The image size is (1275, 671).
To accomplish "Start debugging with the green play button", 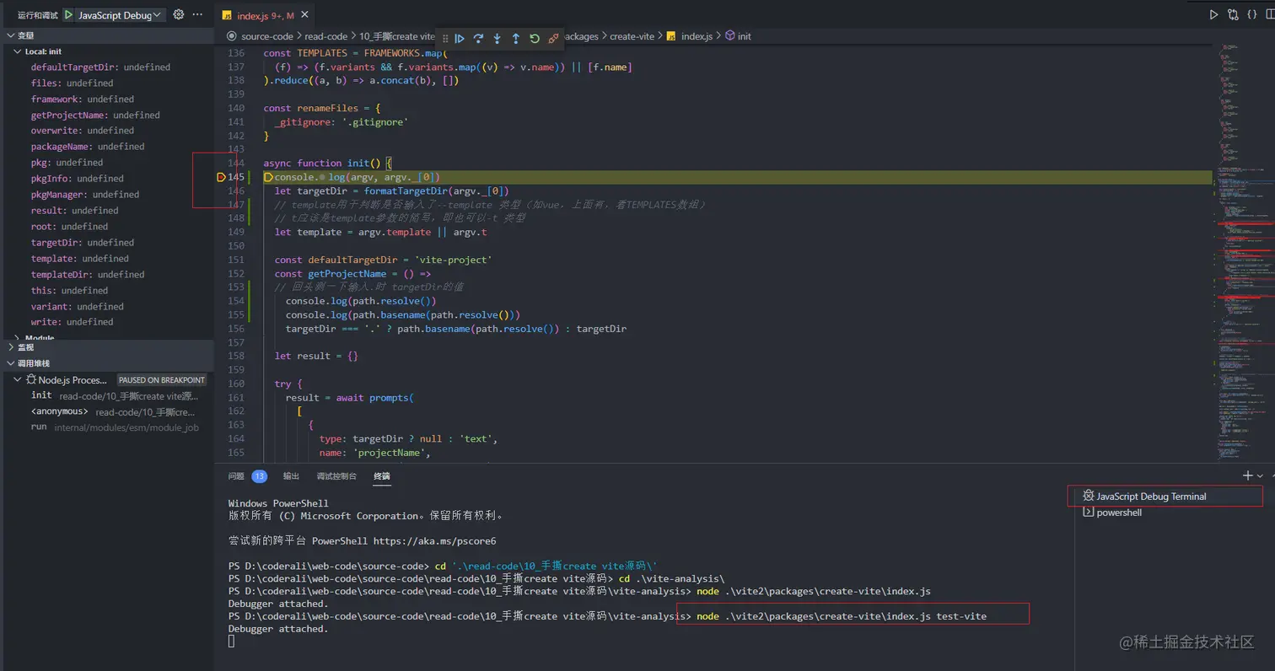I will tap(68, 15).
